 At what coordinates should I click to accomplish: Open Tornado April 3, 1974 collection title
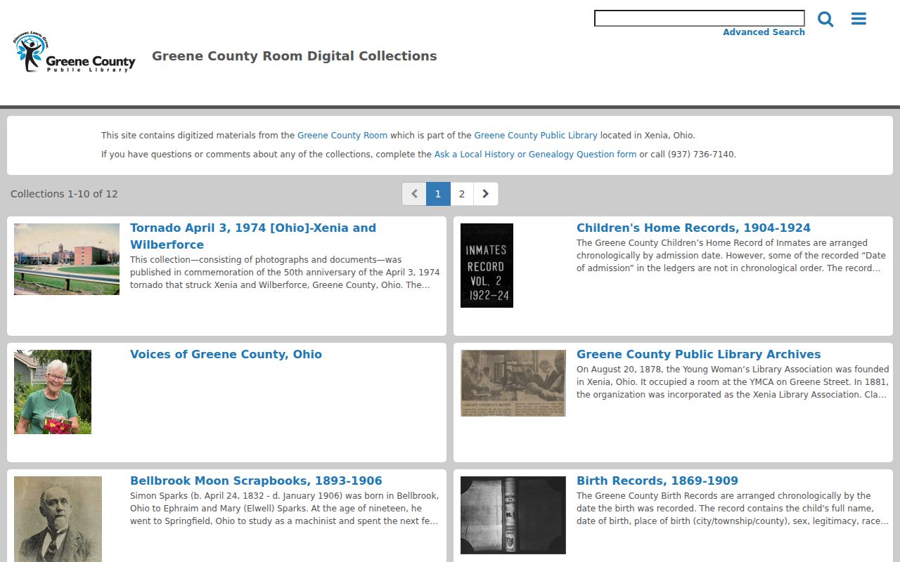253,236
